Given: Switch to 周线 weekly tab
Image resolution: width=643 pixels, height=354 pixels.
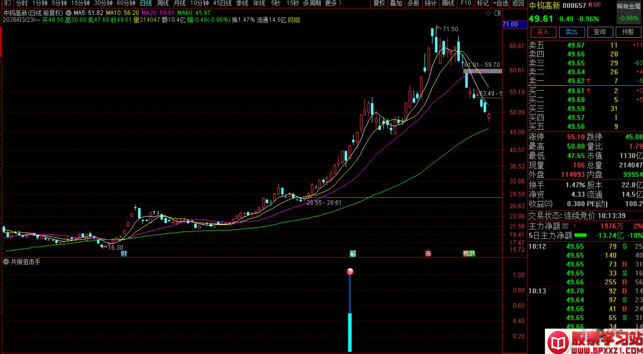Looking at the screenshot, I should pos(163,3).
